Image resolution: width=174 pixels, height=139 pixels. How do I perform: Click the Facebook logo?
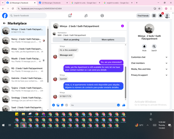pyautogui.click(x=5, y=16)
